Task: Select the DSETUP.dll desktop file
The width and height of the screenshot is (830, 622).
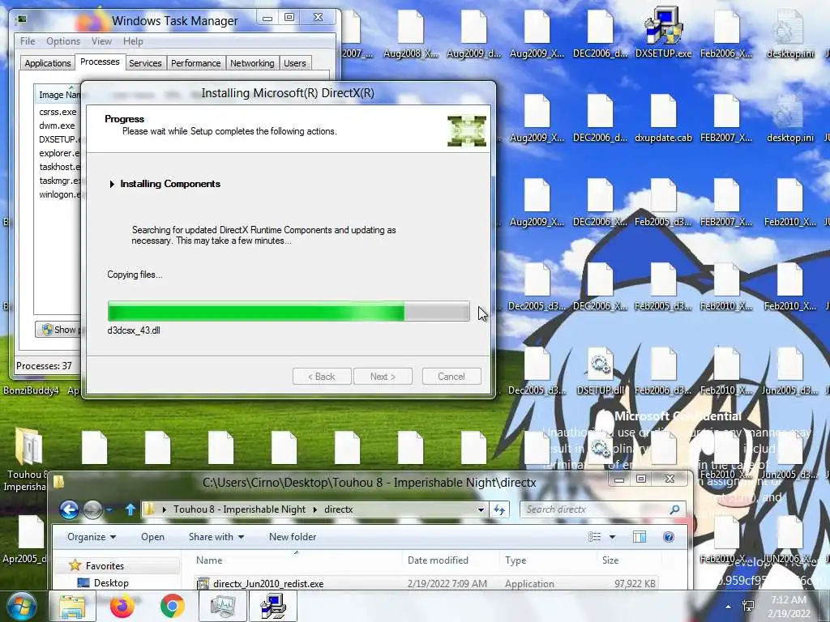Action: click(x=601, y=372)
